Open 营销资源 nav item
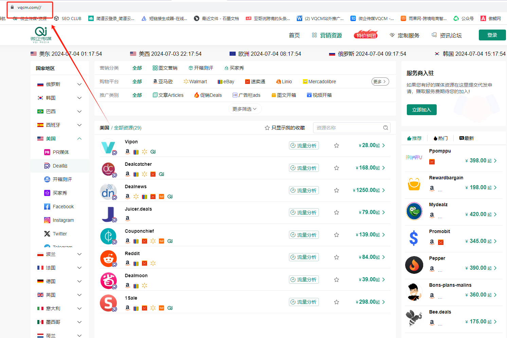The width and height of the screenshot is (507, 338). (327, 35)
